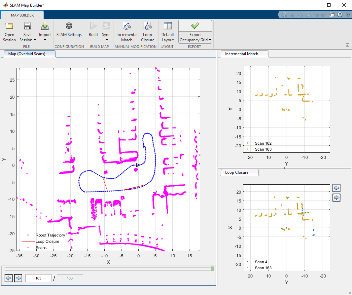Viewport: 352px width, 295px height.
Task: Step to previous scan below the map
Action: tap(9, 278)
